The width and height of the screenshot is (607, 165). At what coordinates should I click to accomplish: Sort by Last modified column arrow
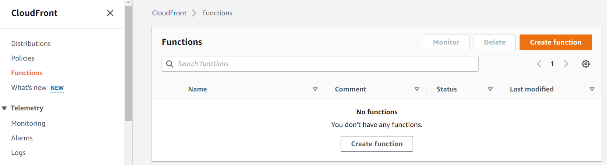click(592, 89)
